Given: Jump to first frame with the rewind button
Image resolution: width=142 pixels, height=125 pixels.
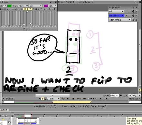Looking at the screenshot, I should coord(79,99).
